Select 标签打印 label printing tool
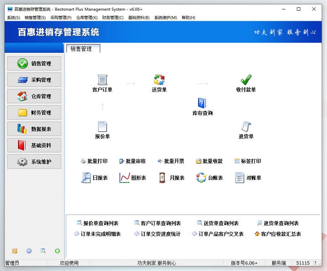 248,161
